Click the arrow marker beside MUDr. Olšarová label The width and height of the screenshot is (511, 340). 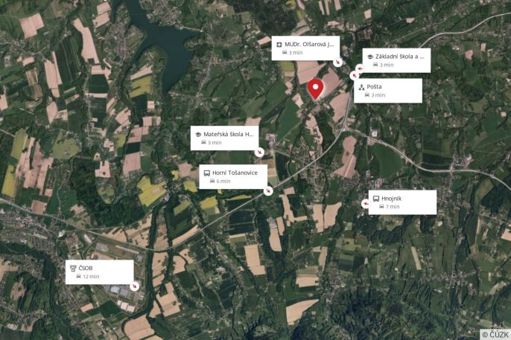click(x=338, y=62)
